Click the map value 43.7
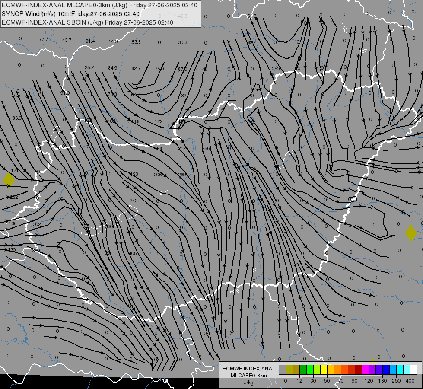The width and height of the screenshot is (423, 389). pyautogui.click(x=67, y=40)
